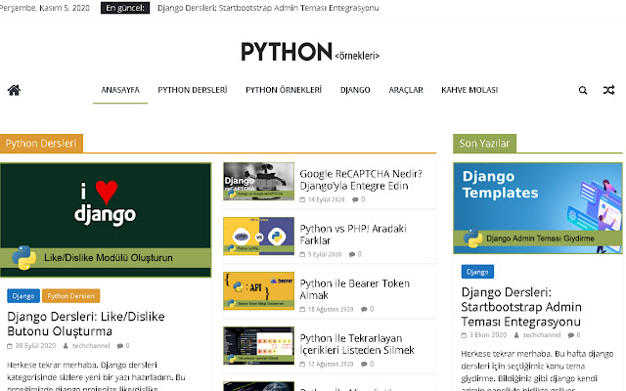The height and width of the screenshot is (391, 626).
Task: Click the blue Django tag under featured post
Action: tap(23, 296)
